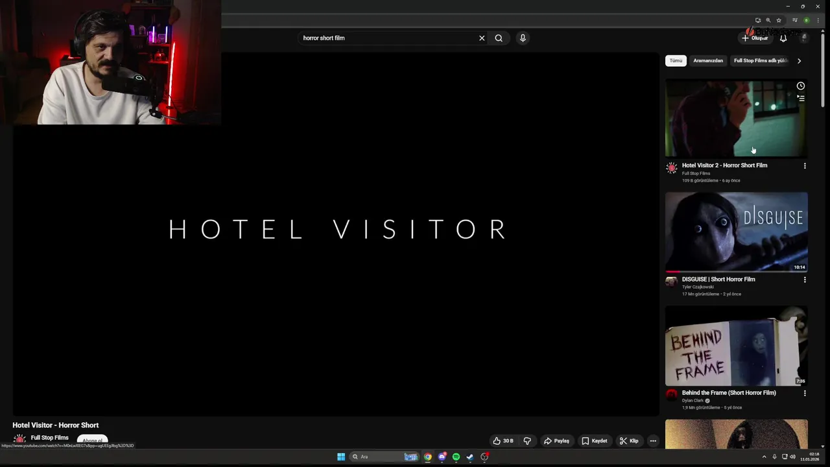Viewport: 830px width, 467px height.
Task: Select the Tümü filter chip
Action: pyautogui.click(x=676, y=60)
